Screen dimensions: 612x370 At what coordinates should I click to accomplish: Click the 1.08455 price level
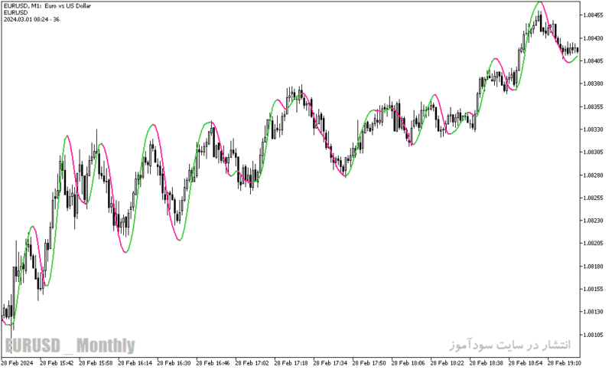592,15
